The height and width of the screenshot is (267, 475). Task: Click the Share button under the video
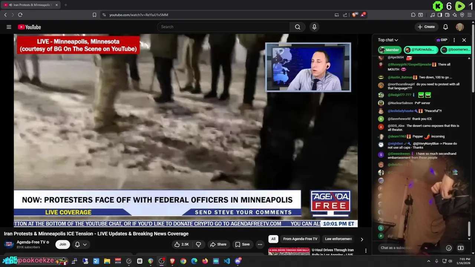pyautogui.click(x=218, y=244)
